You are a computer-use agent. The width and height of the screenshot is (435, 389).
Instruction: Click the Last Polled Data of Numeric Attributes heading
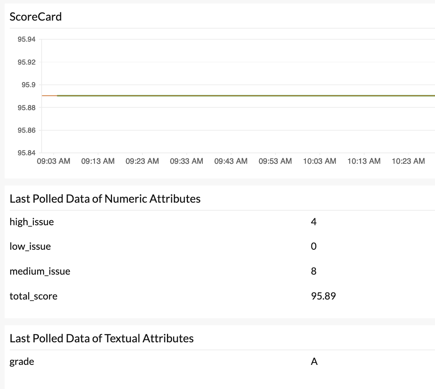pyautogui.click(x=105, y=199)
